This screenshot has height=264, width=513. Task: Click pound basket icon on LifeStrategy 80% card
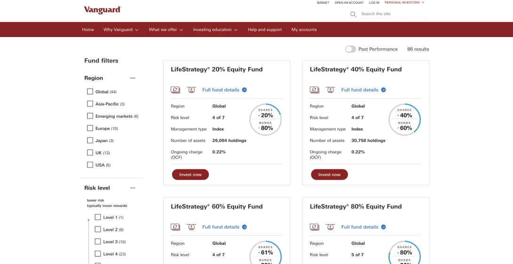[x=331, y=227]
